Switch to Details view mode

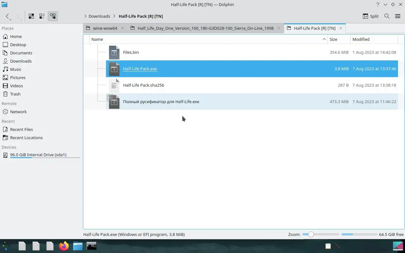click(x=53, y=16)
